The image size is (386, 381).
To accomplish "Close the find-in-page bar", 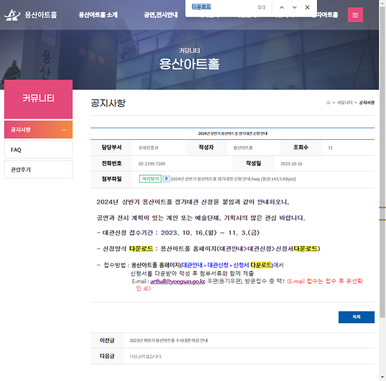I will point(307,8).
